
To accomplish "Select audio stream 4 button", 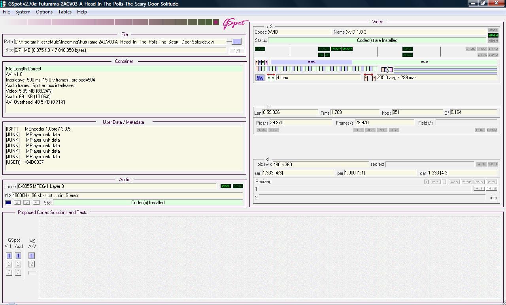I will pyautogui.click(x=36, y=203).
